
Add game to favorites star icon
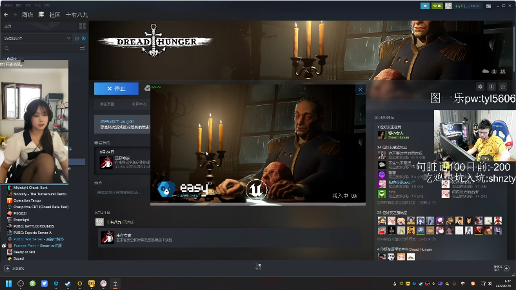[x=502, y=87]
